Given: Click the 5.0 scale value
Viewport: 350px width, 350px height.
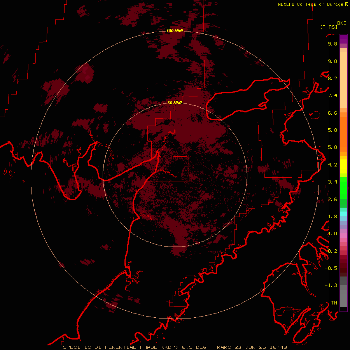Looking at the screenshot, I should (332, 147).
